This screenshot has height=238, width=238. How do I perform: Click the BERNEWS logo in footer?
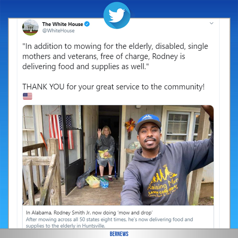119,234
